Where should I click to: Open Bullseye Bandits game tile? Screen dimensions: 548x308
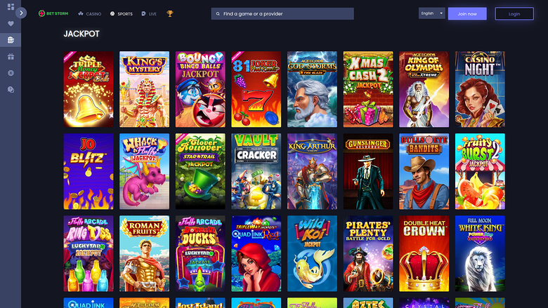pos(424,171)
